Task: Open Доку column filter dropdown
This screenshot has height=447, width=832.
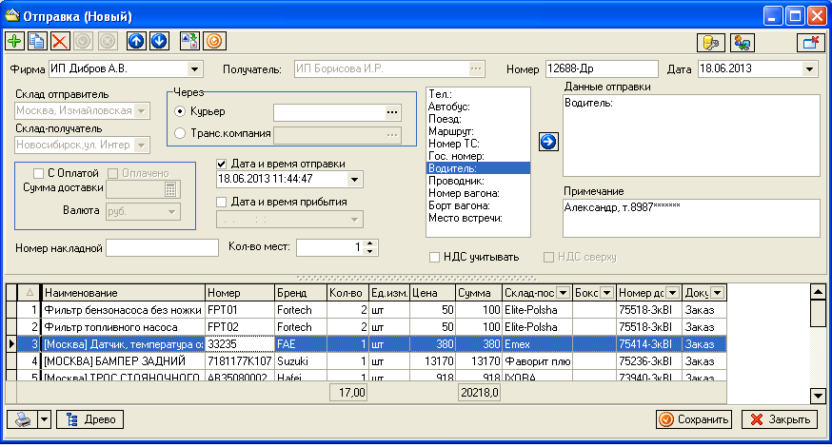Action: 717,293
